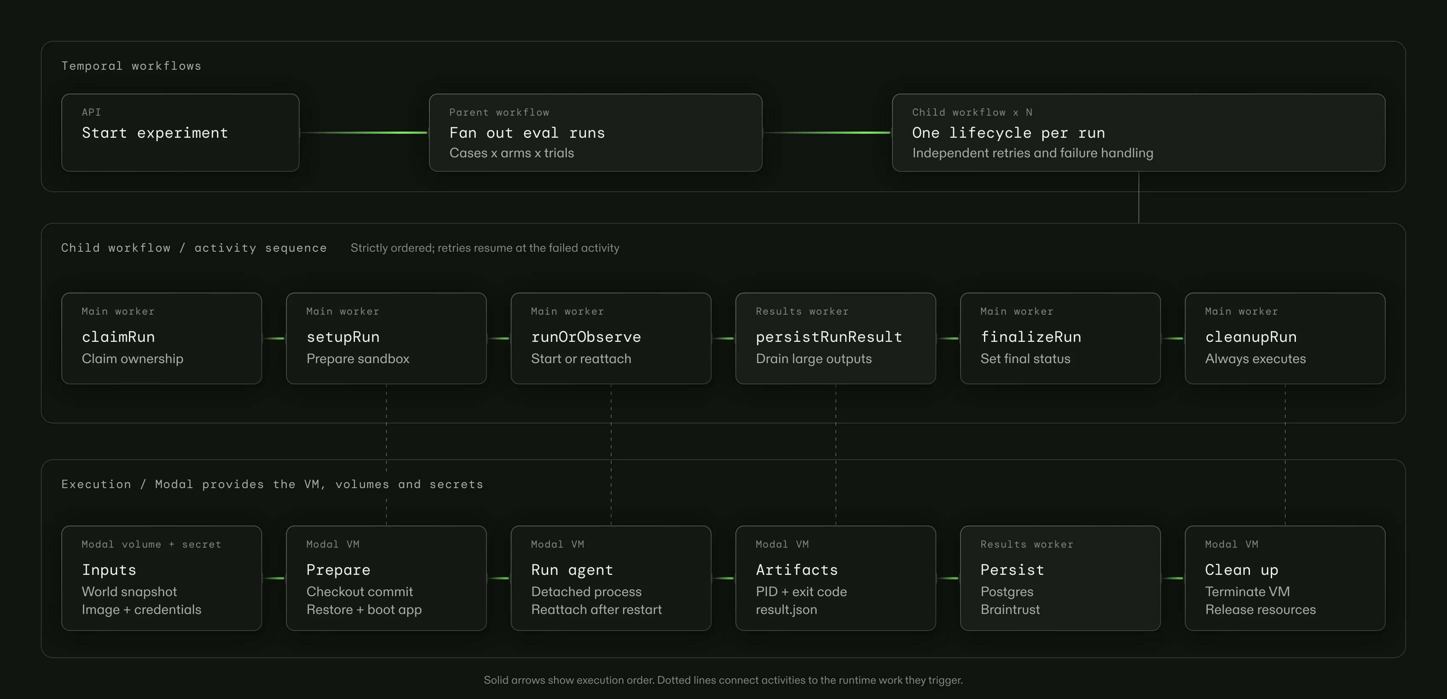The width and height of the screenshot is (1447, 699).
Task: Select the persistRunResult activity box
Action: 836,338
